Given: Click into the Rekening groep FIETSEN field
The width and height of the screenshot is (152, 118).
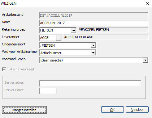Looking at the screenshot, I should point(55,30).
